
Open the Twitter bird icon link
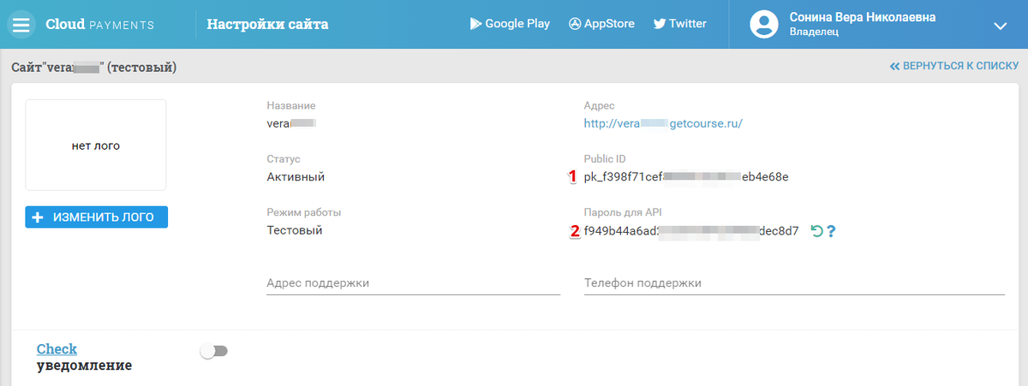[660, 24]
